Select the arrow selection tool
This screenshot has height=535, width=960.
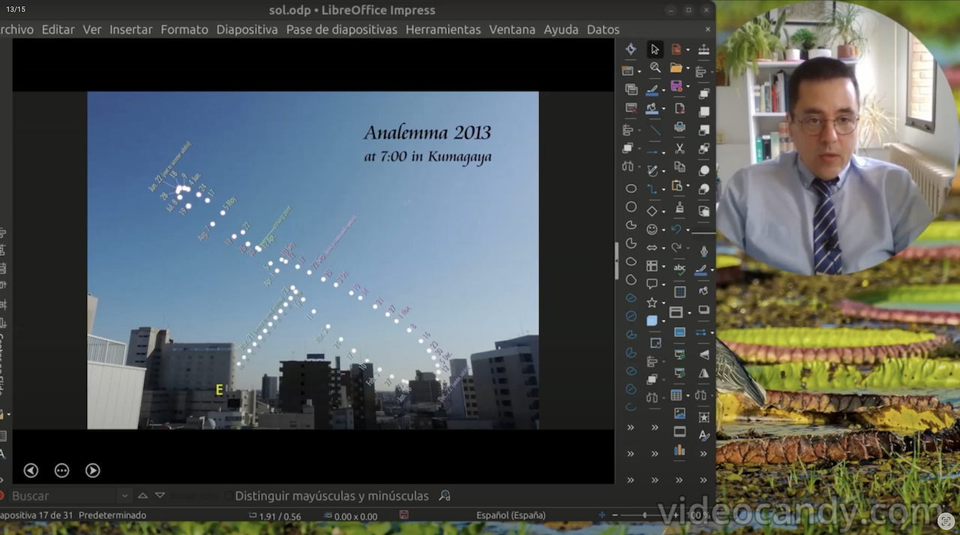[x=655, y=50]
